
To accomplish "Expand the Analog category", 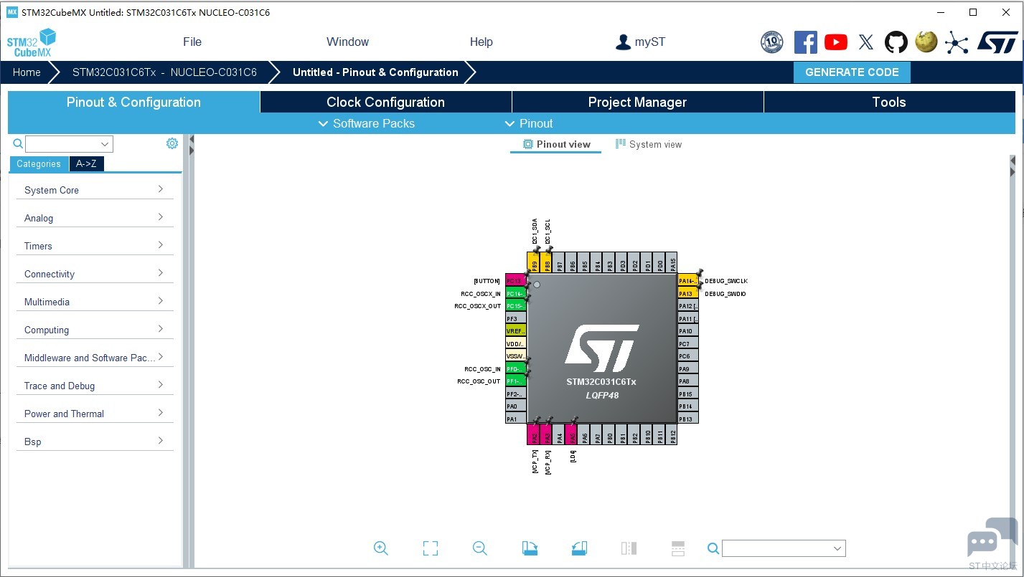I will (x=95, y=218).
